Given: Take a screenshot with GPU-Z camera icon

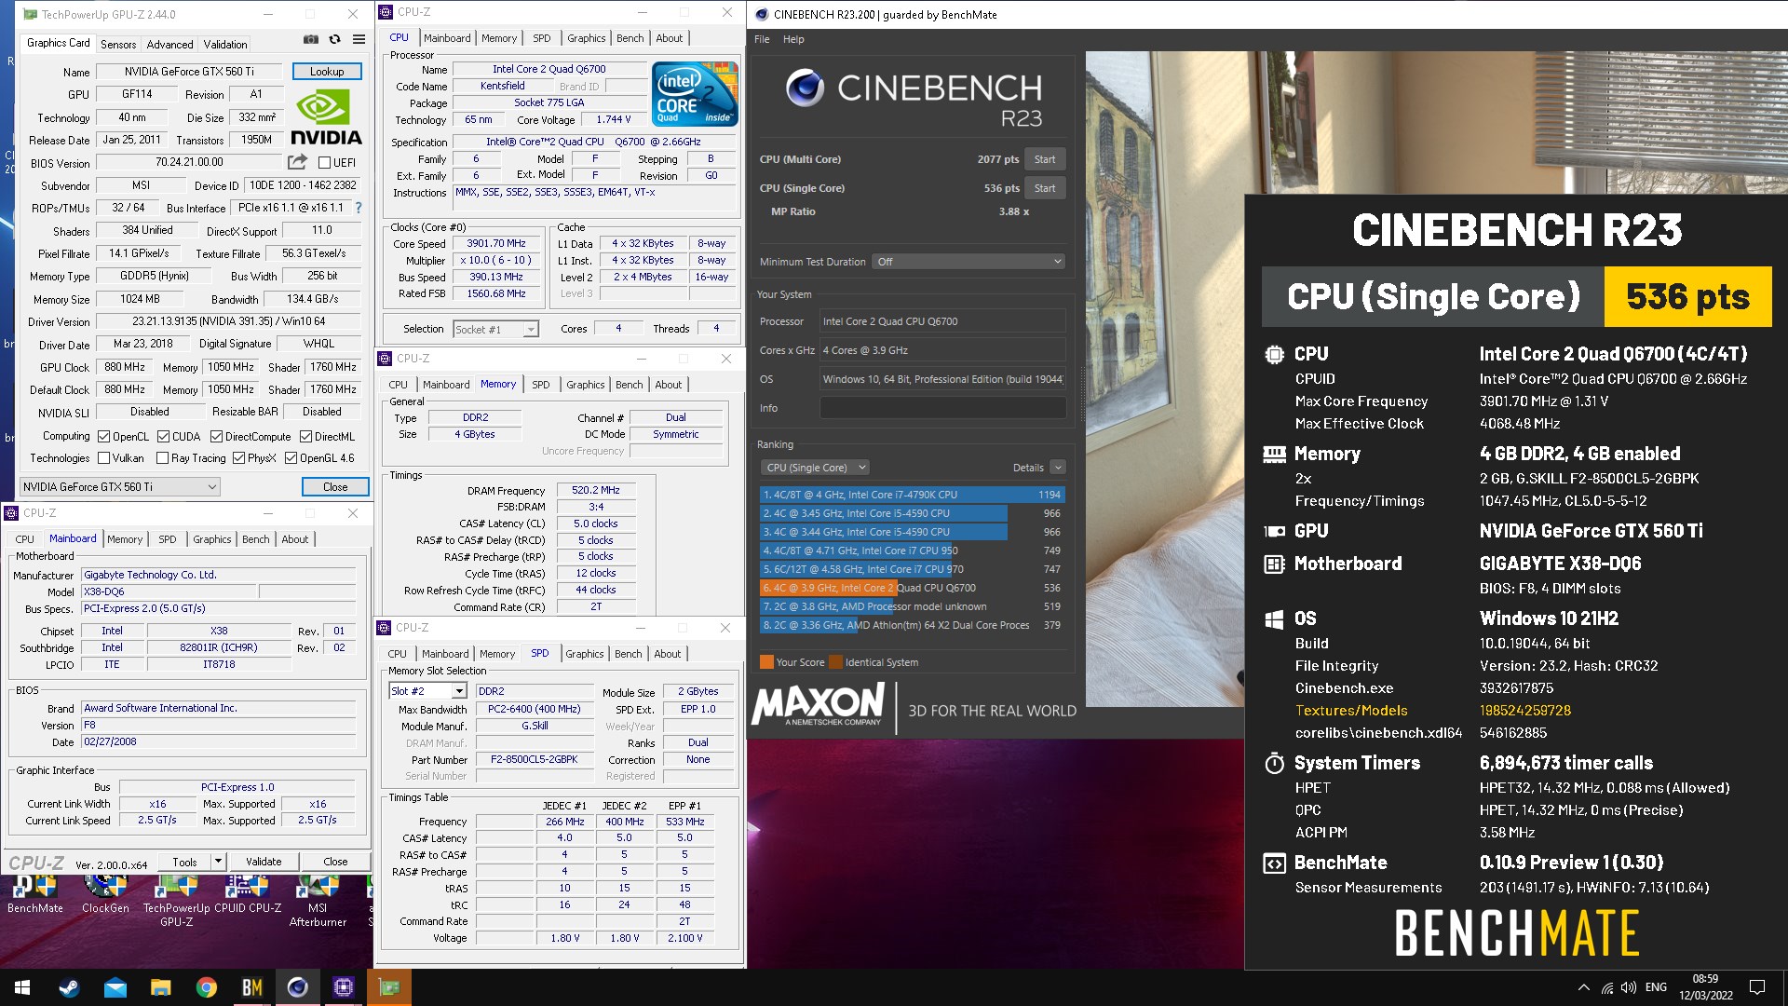Looking at the screenshot, I should tap(311, 39).
